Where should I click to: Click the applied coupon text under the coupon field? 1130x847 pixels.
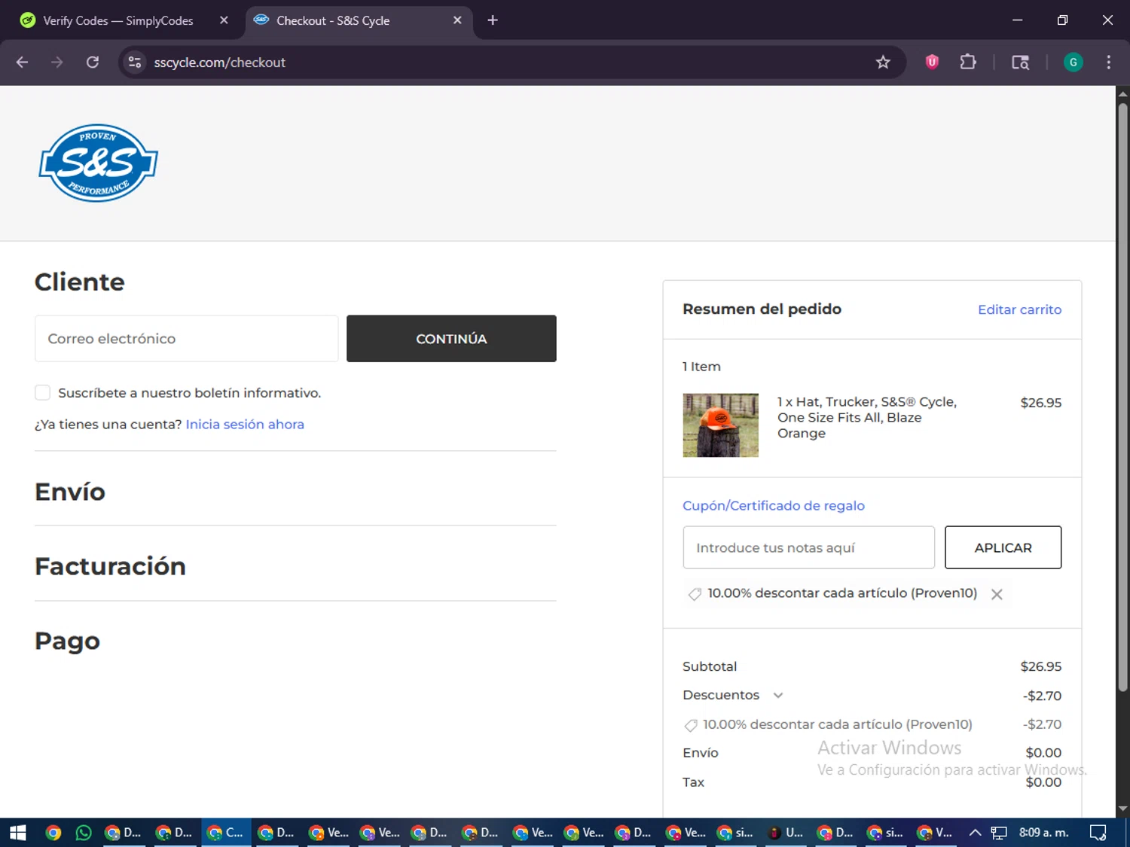pos(841,593)
